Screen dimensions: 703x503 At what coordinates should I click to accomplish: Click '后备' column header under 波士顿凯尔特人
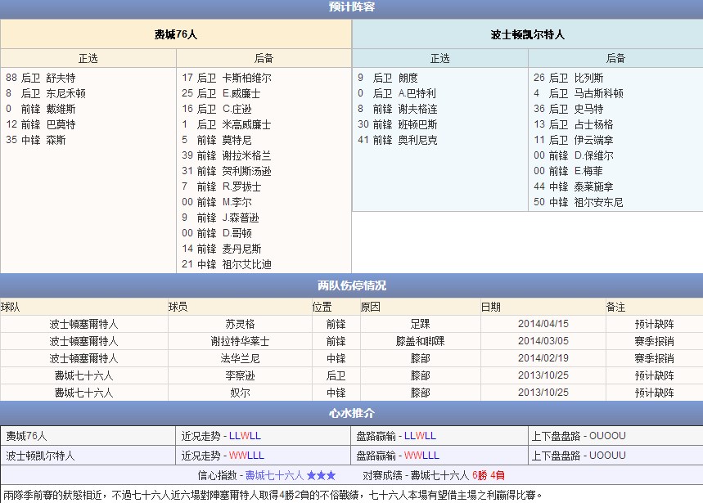(x=615, y=58)
